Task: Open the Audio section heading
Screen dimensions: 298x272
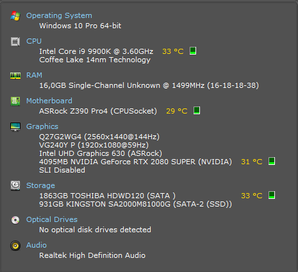Action: coord(37,245)
